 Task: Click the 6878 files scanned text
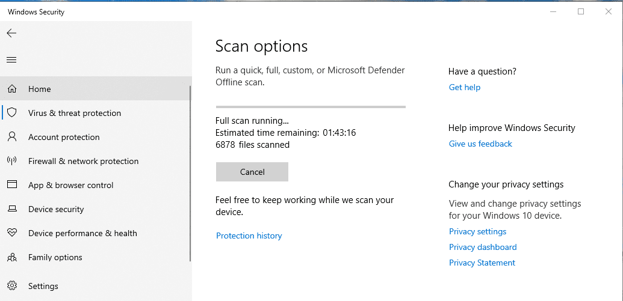click(x=252, y=145)
